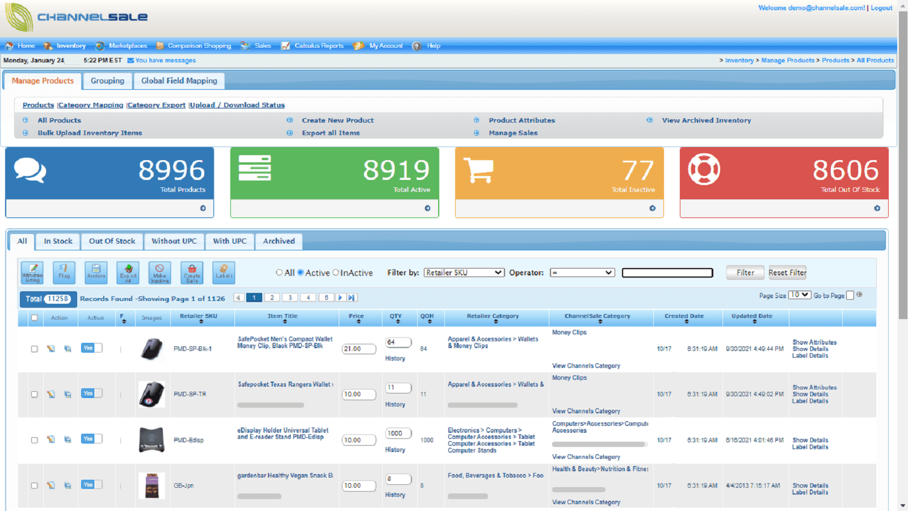Select the Export All icon
This screenshot has height=511, width=908.
[128, 273]
